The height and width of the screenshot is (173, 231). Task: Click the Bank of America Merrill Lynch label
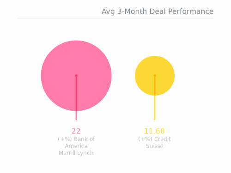tap(76, 146)
